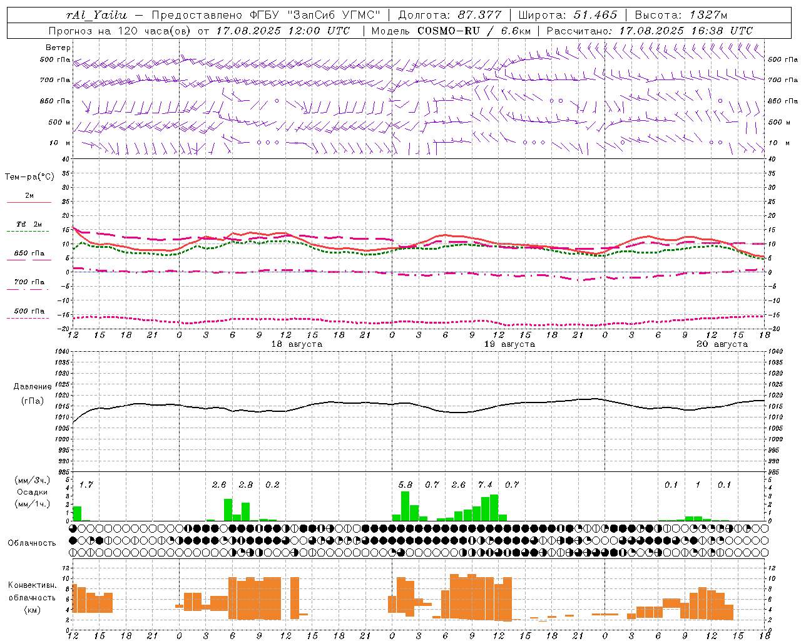Image resolution: width=801 pixels, height=641 pixels.
Task: Click the 2.8 precipitation total value
Action: pos(246,485)
